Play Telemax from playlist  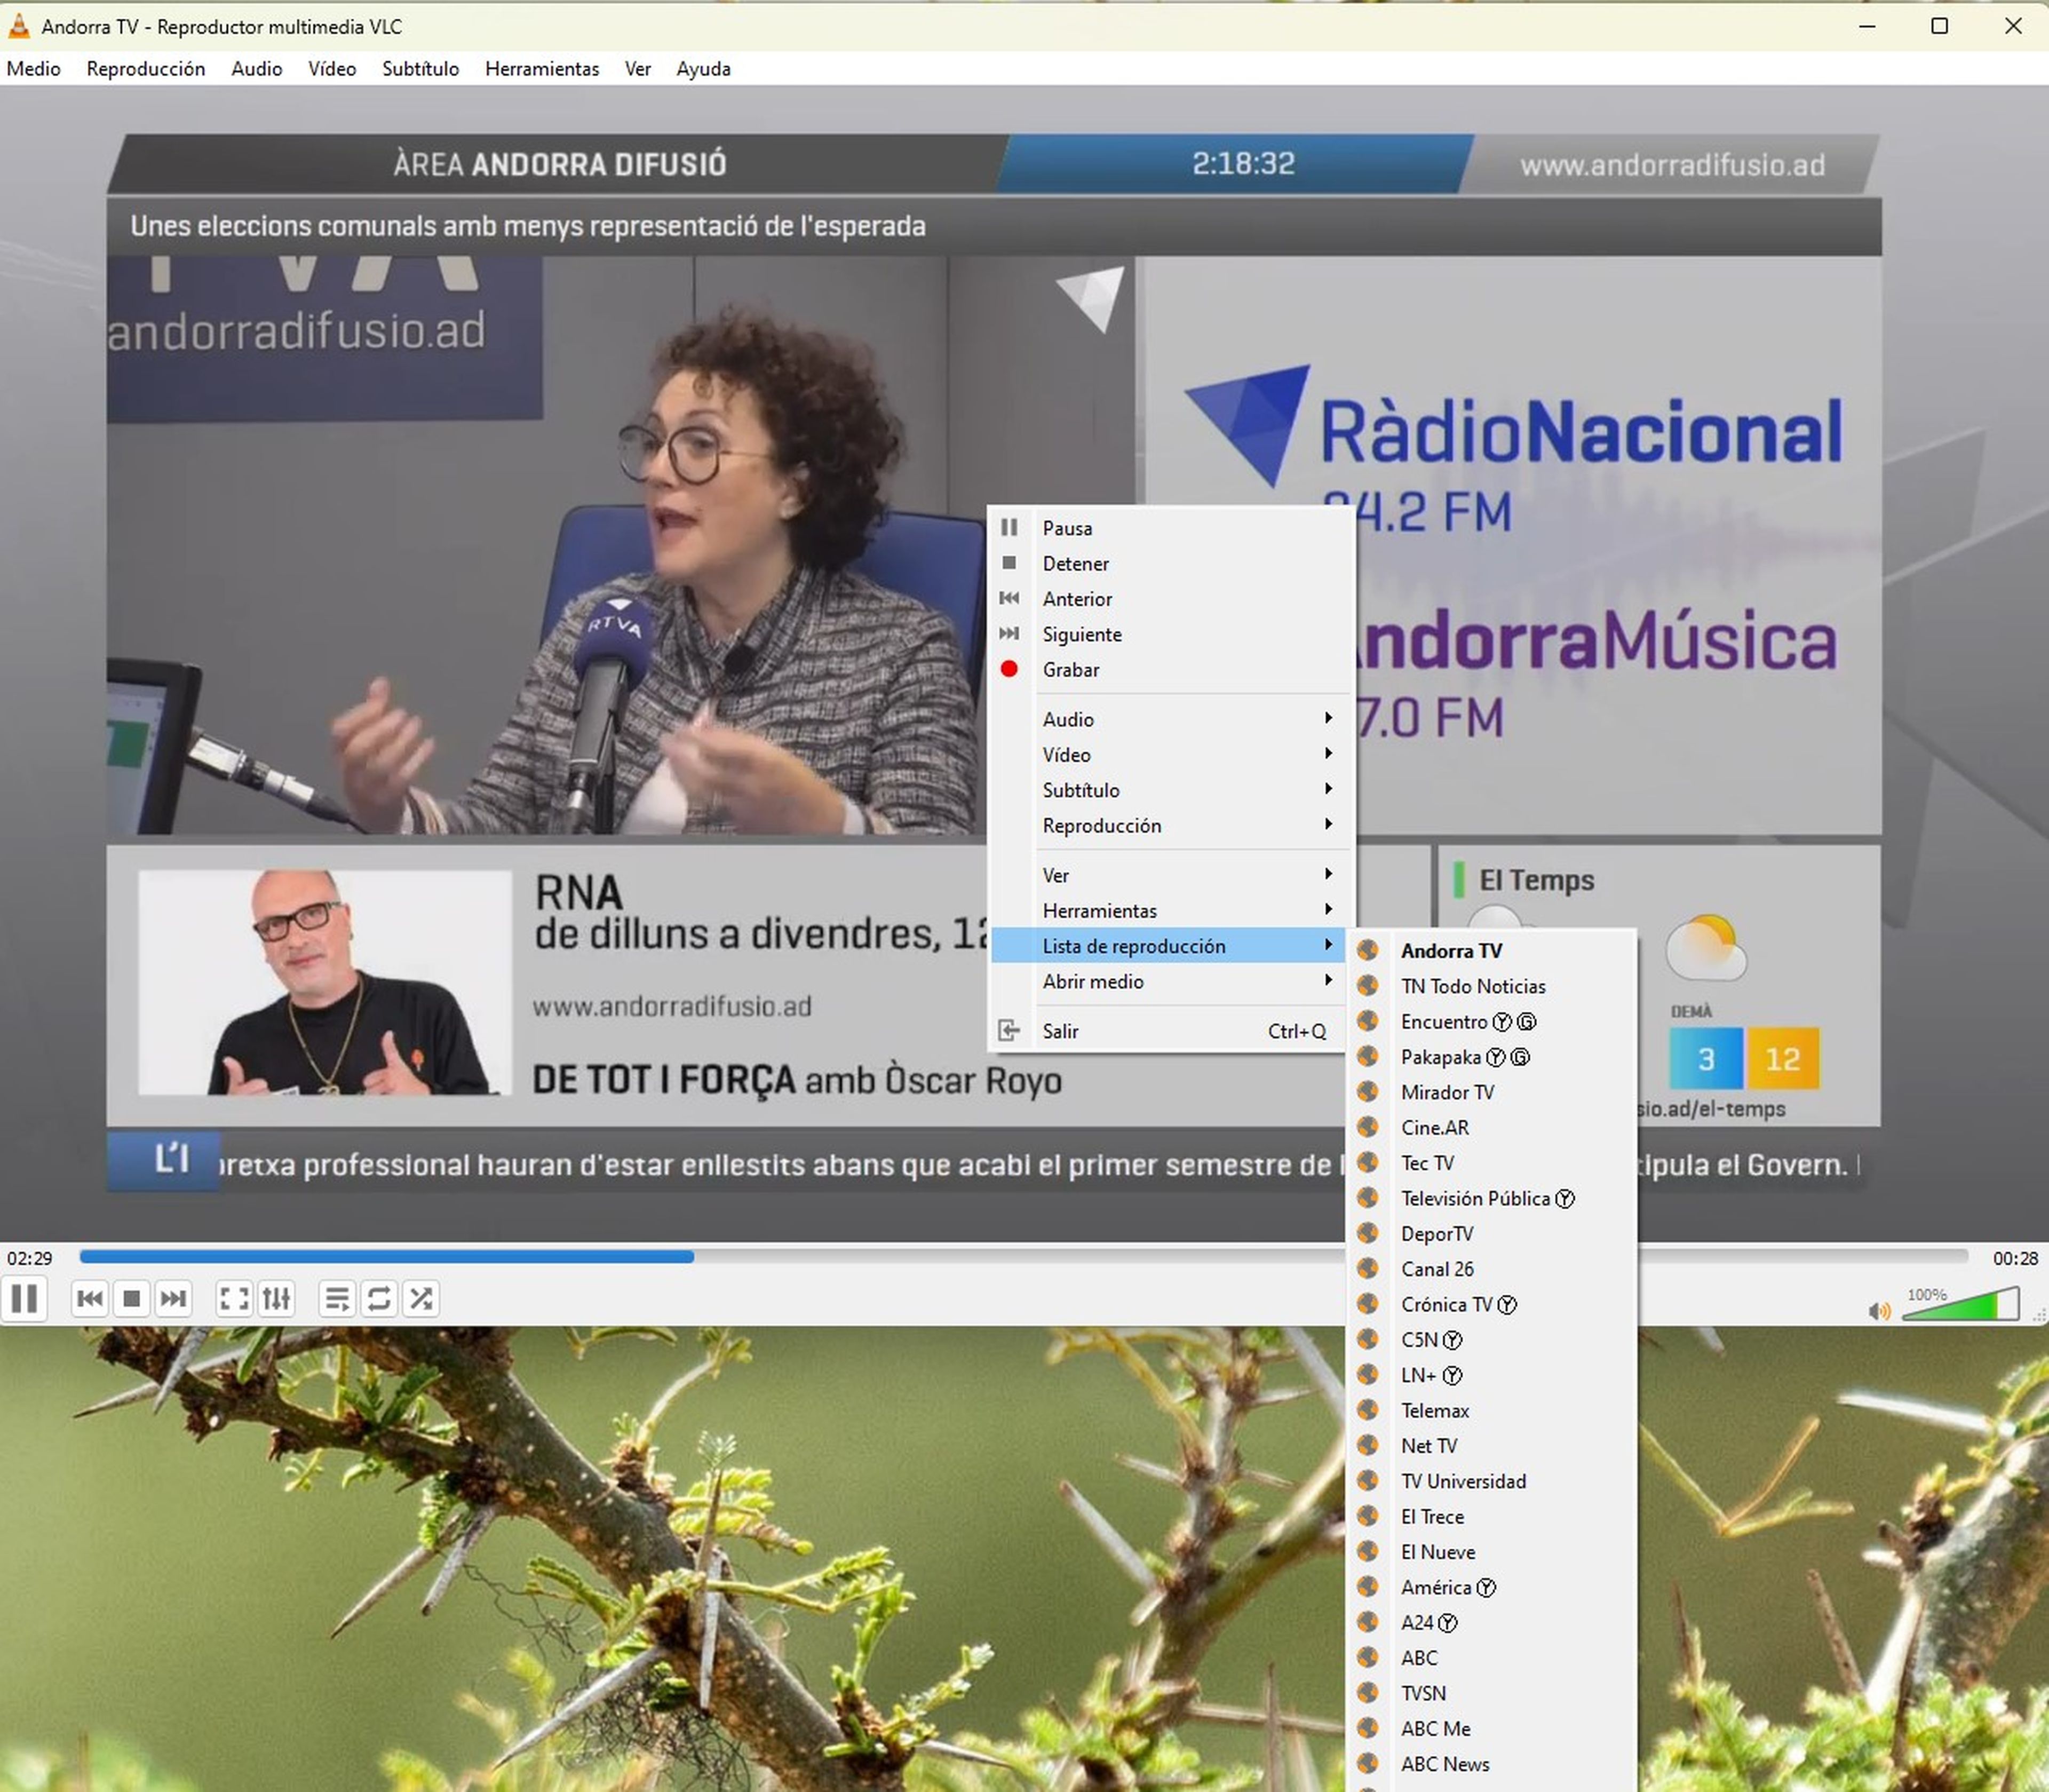pyautogui.click(x=1492, y=1411)
